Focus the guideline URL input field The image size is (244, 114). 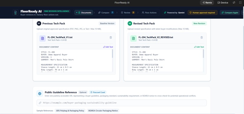point(122,103)
